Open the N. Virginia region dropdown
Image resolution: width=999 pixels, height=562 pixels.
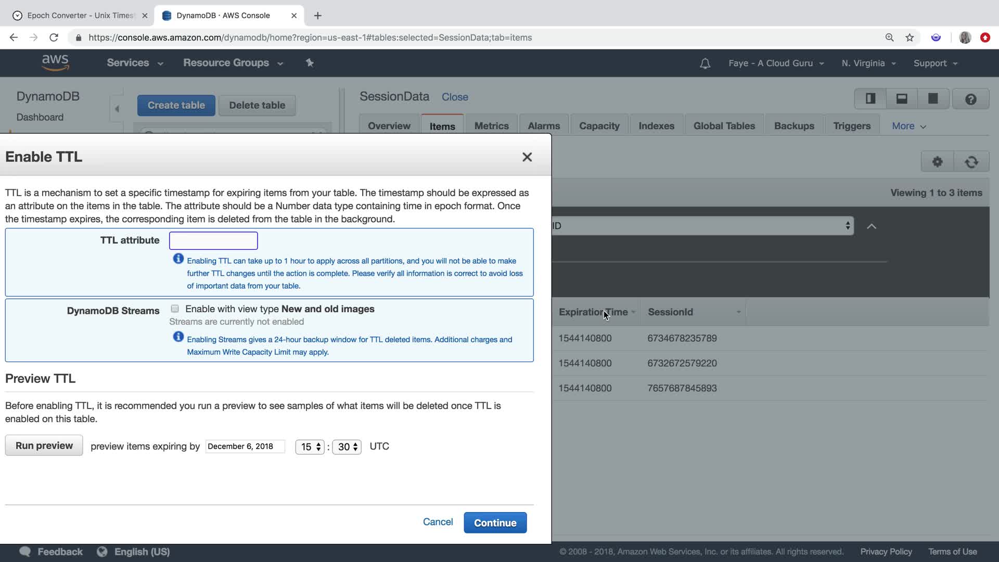[x=868, y=63]
